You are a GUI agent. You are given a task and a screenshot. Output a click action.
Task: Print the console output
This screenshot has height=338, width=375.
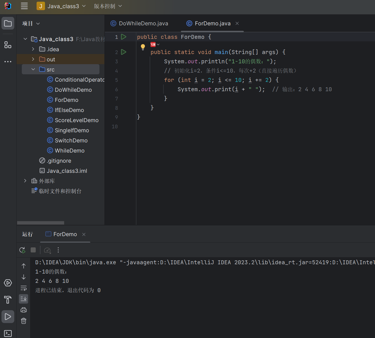tap(24, 310)
